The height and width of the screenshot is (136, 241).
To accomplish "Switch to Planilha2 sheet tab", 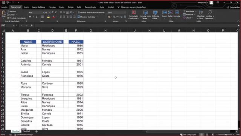I will tap(26, 131).
